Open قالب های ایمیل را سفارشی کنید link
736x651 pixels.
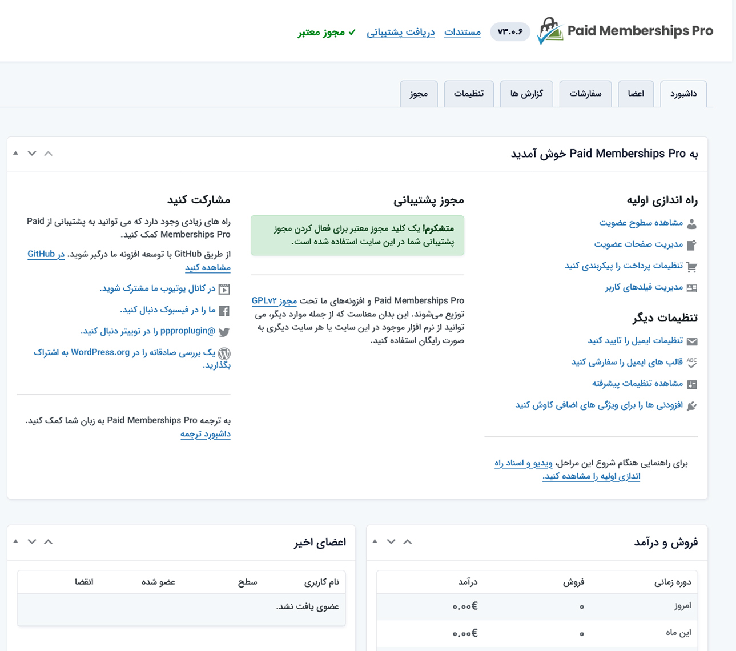click(x=627, y=362)
